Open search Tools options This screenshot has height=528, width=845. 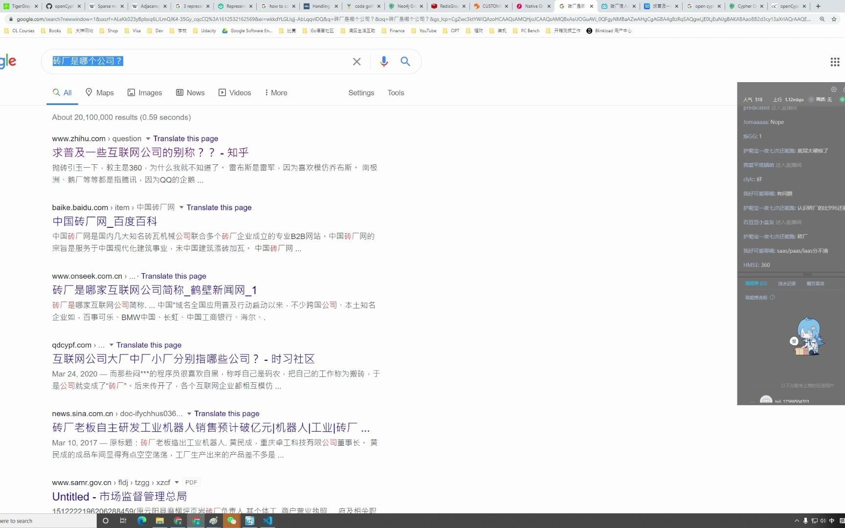point(396,93)
